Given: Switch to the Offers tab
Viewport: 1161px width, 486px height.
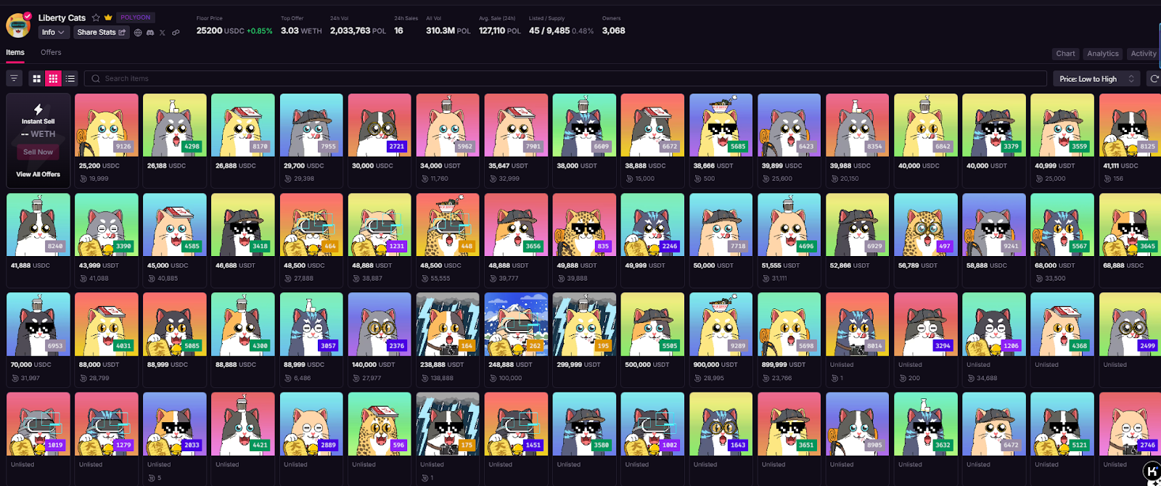Looking at the screenshot, I should coord(51,52).
